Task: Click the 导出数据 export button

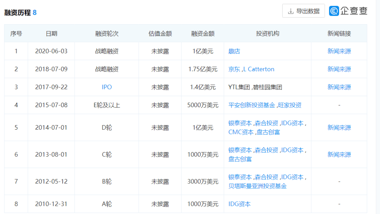Action: tap(303, 11)
